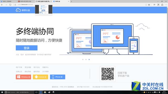Switch to the first browser tab

point(9,1)
